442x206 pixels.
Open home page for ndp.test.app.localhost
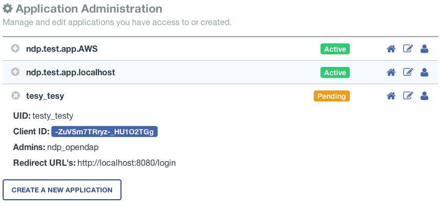pyautogui.click(x=391, y=73)
